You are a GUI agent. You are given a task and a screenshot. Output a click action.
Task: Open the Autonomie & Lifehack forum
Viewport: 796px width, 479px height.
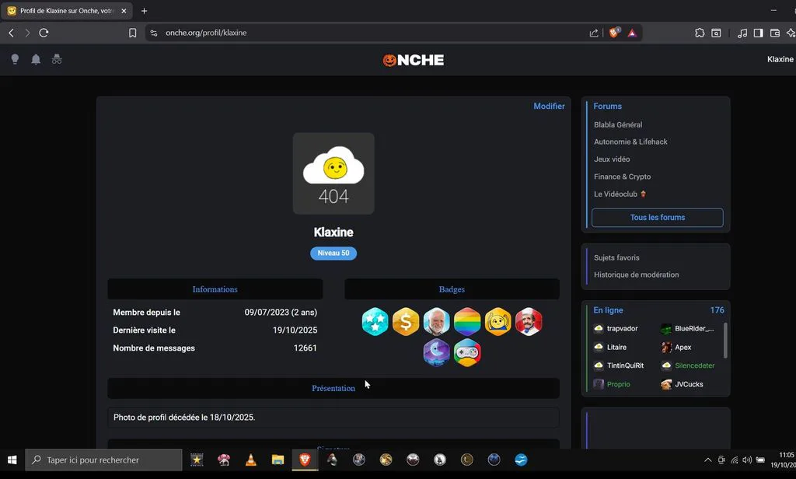630,142
